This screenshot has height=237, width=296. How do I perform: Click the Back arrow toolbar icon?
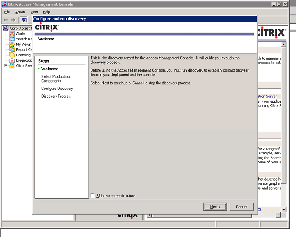[6, 20]
